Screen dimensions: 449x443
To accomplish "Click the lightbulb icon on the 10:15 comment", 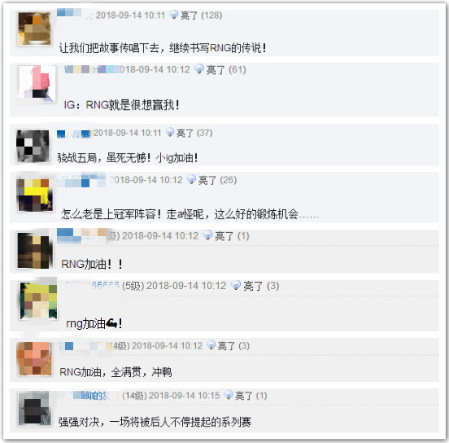I will [x=229, y=395].
